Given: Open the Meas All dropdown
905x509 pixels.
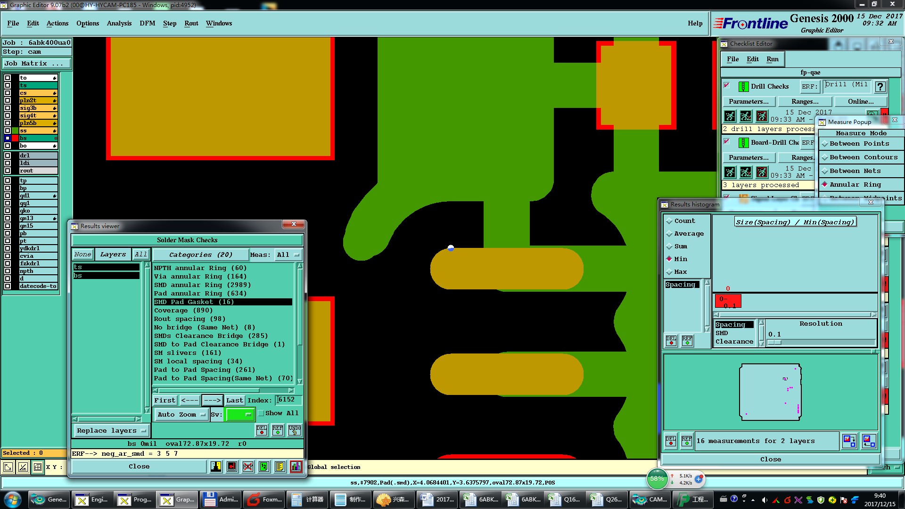Looking at the screenshot, I should pos(288,255).
